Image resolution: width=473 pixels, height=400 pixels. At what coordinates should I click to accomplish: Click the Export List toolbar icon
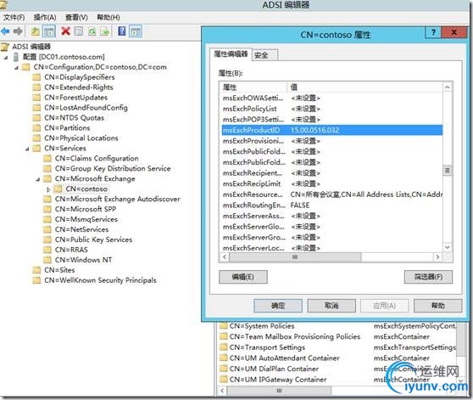tap(104, 31)
